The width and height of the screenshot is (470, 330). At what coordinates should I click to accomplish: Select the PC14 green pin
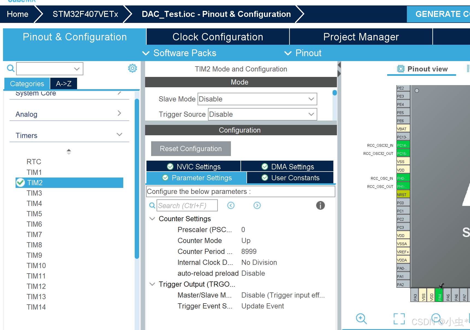click(x=403, y=145)
